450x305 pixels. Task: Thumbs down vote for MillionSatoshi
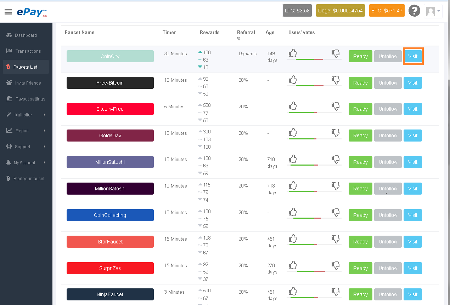(336, 186)
